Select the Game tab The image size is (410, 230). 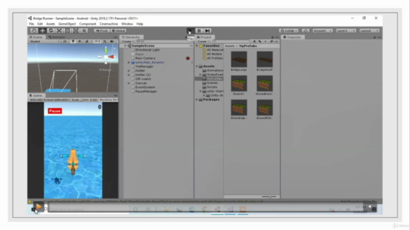[36, 96]
